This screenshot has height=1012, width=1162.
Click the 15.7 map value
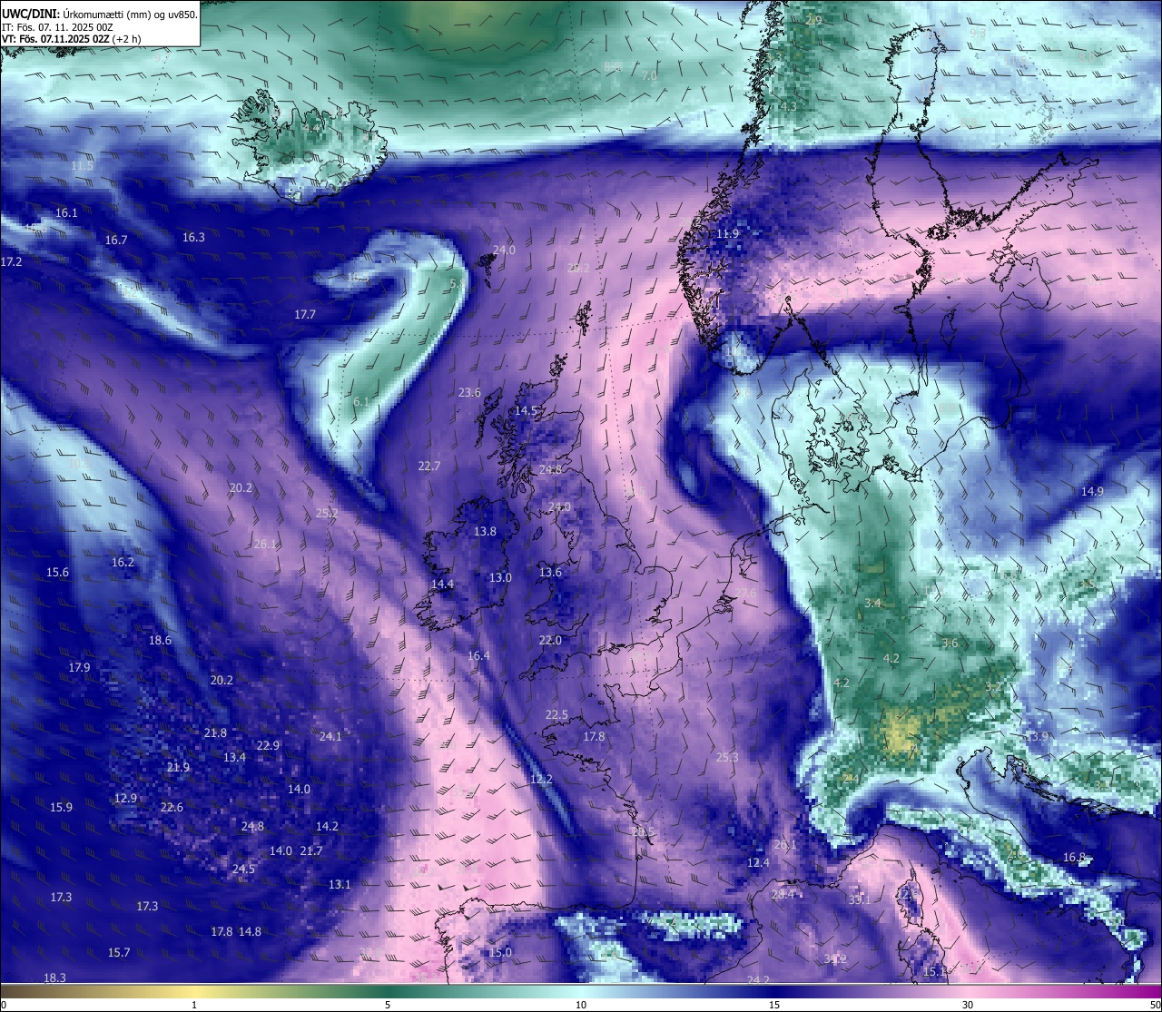119,953
